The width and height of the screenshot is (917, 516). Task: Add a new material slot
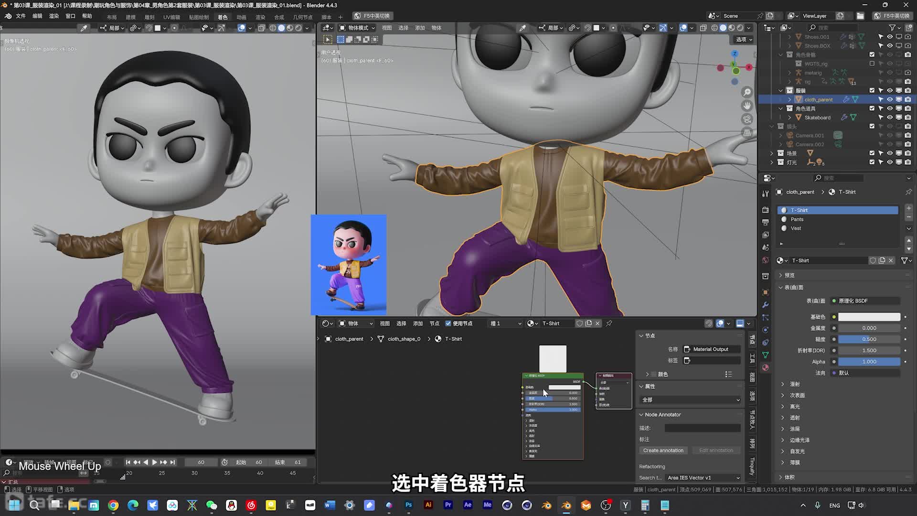909,208
